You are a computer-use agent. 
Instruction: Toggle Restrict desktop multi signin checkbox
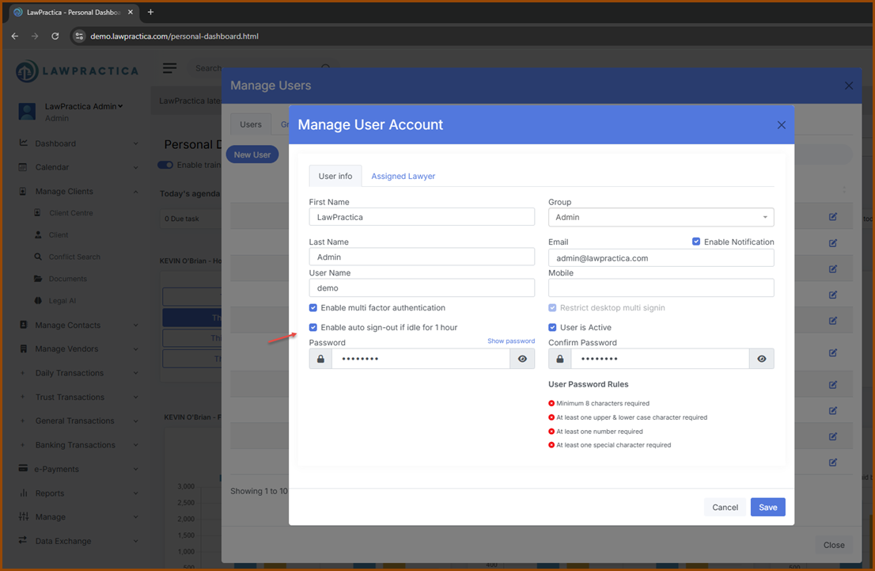(552, 308)
